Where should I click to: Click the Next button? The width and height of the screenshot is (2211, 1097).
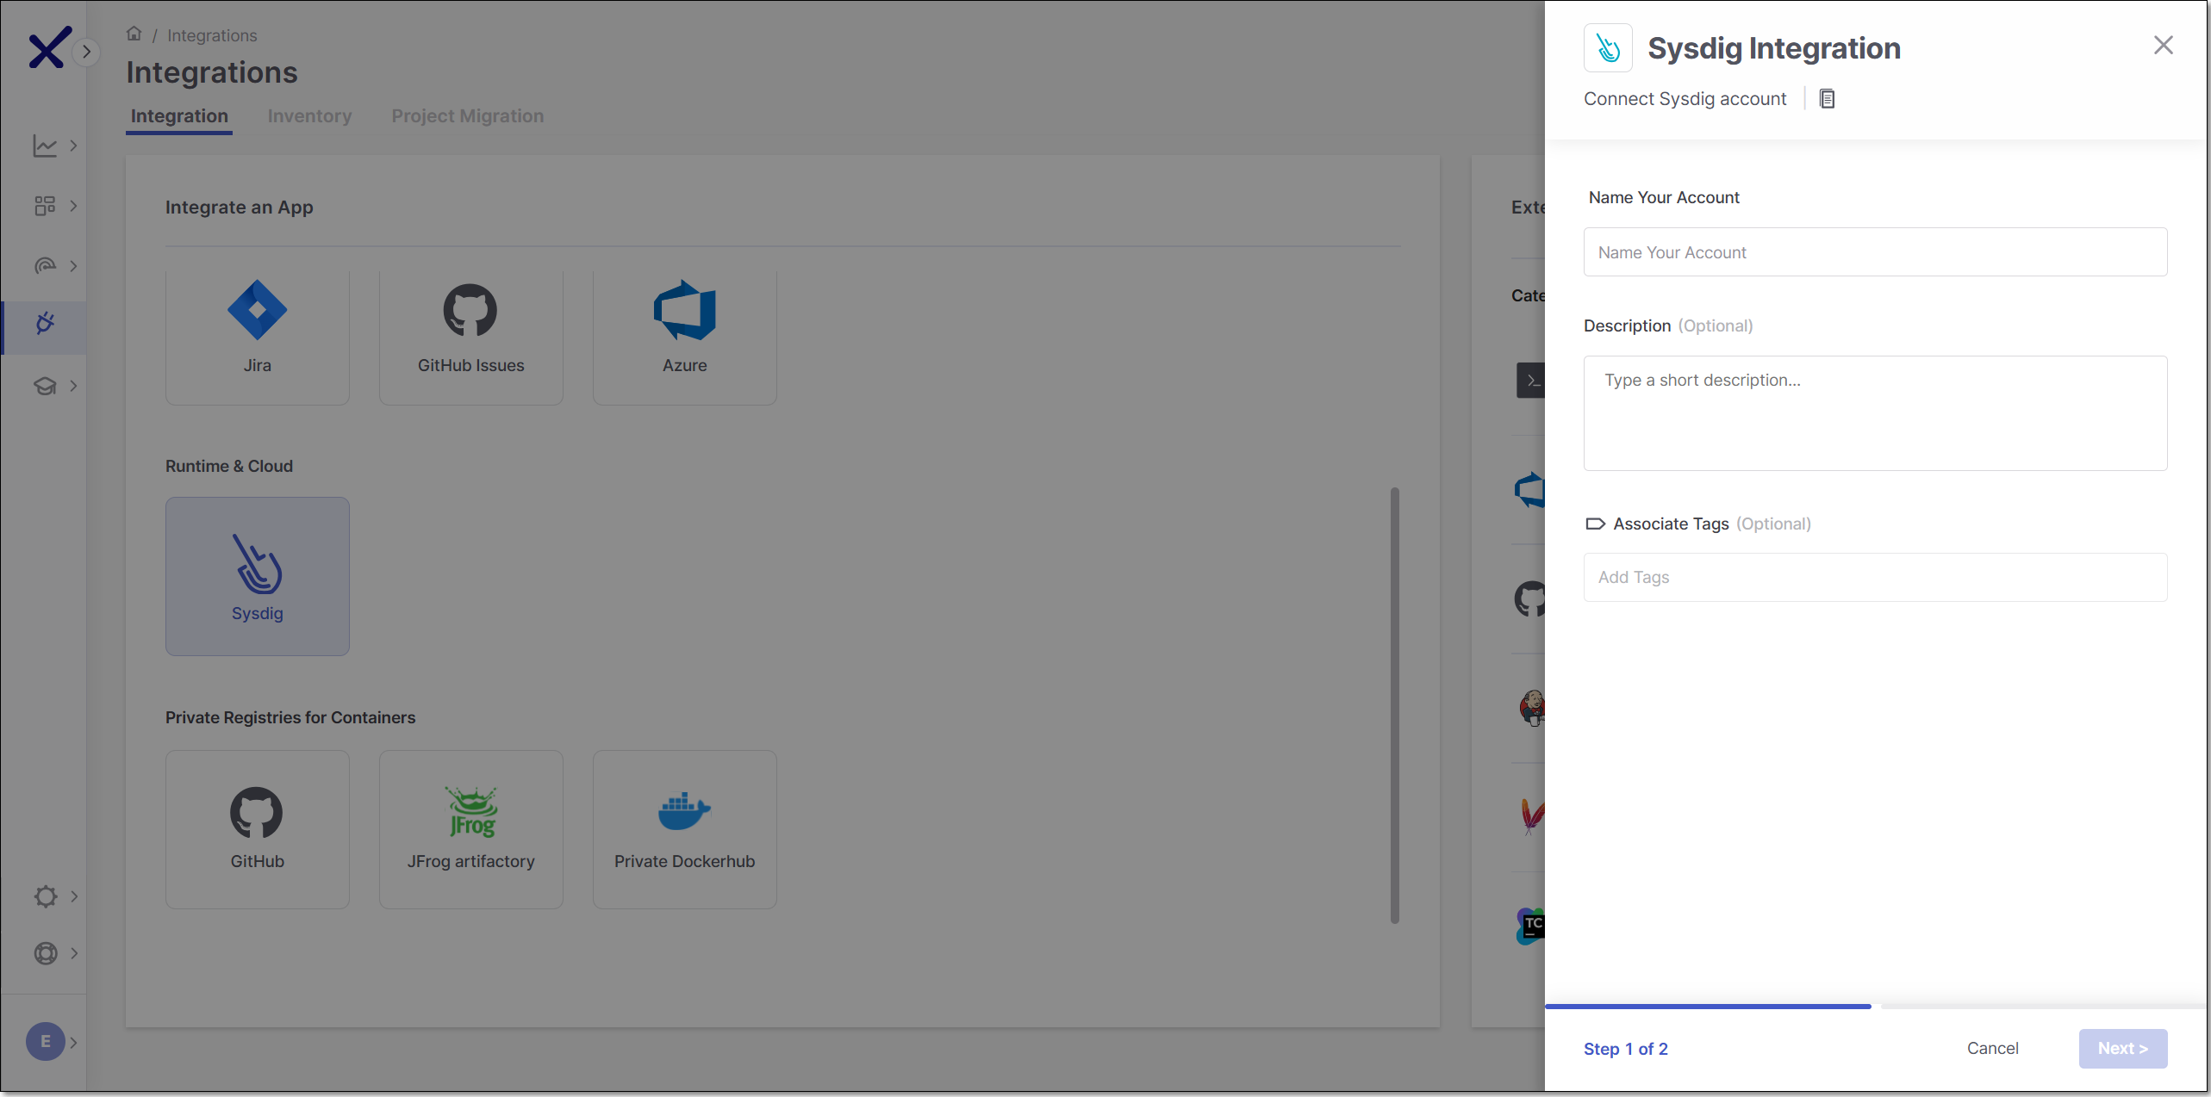click(x=2122, y=1048)
